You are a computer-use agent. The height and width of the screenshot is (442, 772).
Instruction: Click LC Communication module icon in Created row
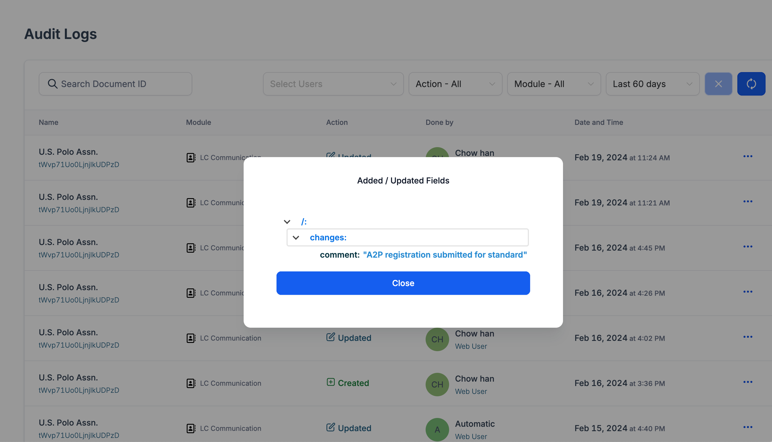click(191, 383)
